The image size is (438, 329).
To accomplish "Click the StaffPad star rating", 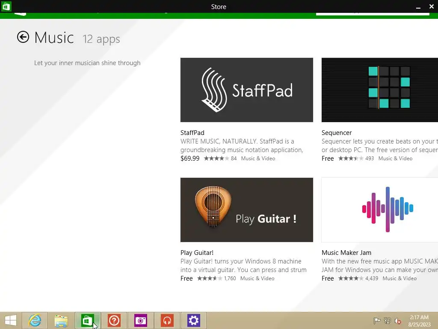I will [x=216, y=159].
